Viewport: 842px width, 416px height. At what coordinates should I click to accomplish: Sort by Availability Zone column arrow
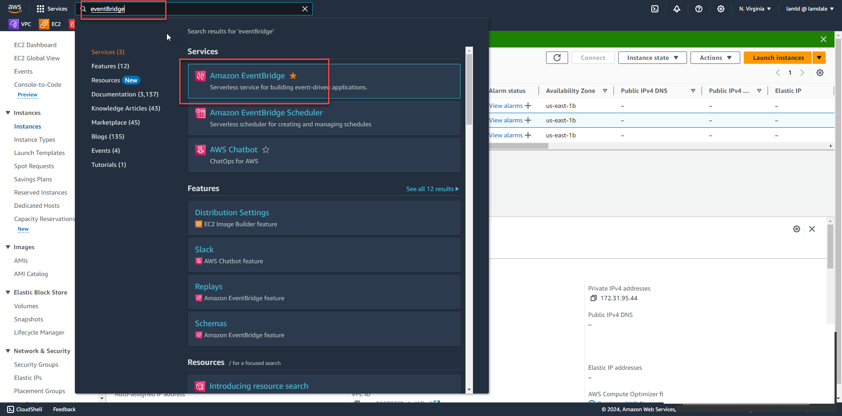pyautogui.click(x=605, y=91)
